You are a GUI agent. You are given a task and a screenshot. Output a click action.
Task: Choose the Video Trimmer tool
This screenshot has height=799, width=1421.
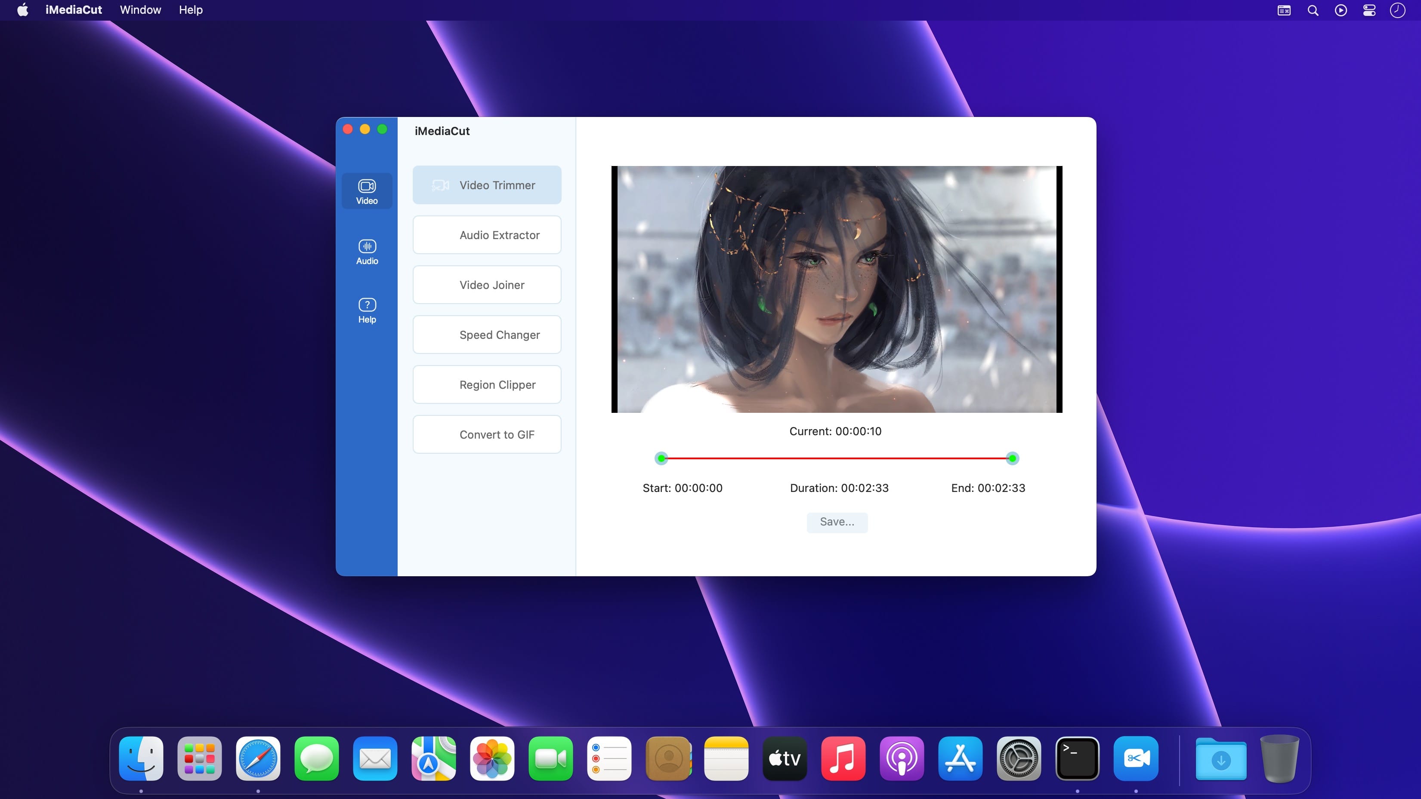(x=487, y=185)
